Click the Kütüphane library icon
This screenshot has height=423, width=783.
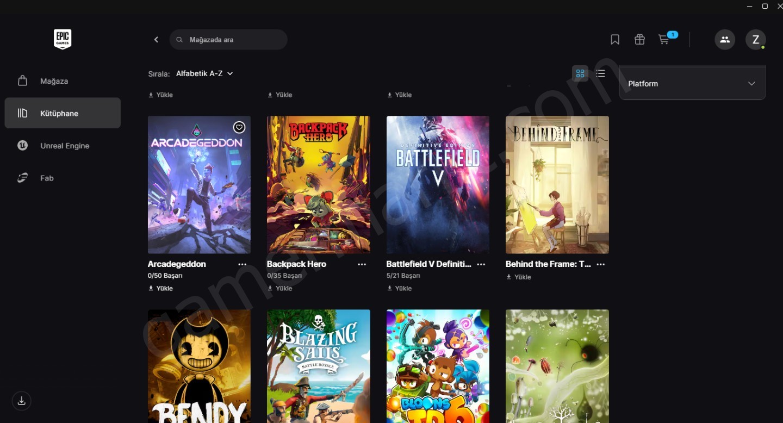point(22,113)
